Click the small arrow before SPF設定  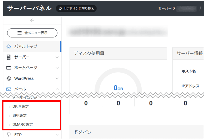coord(9,116)
